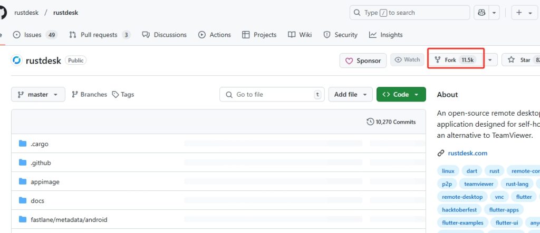Fork the repository with the Fork button

455,60
